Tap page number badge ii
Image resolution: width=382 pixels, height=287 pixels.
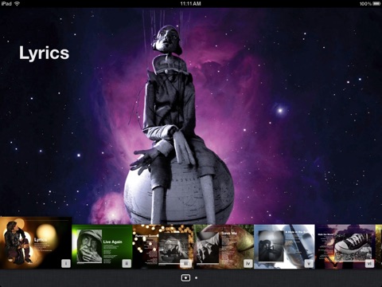tap(127, 263)
